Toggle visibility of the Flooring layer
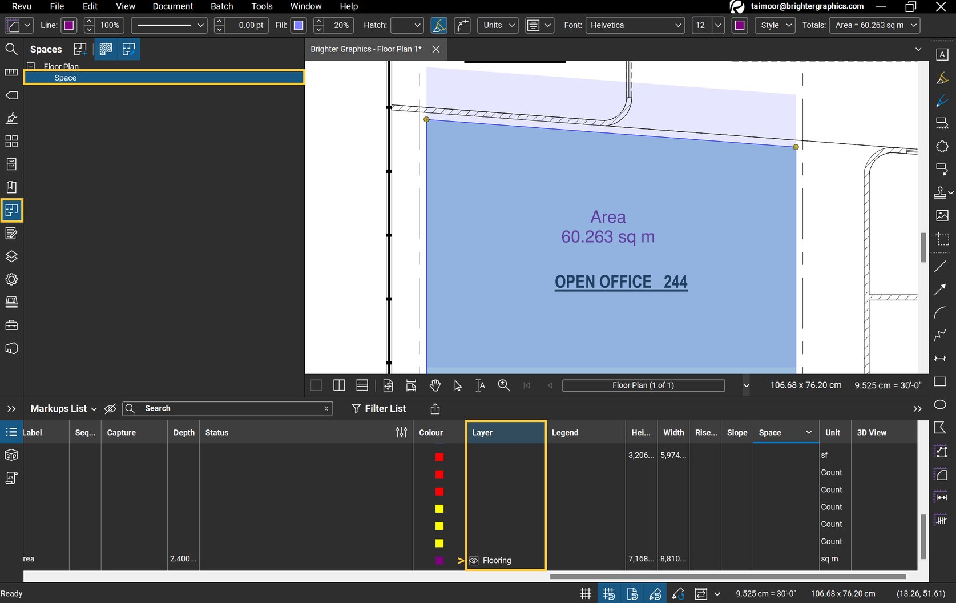This screenshot has height=603, width=956. pyautogui.click(x=473, y=560)
